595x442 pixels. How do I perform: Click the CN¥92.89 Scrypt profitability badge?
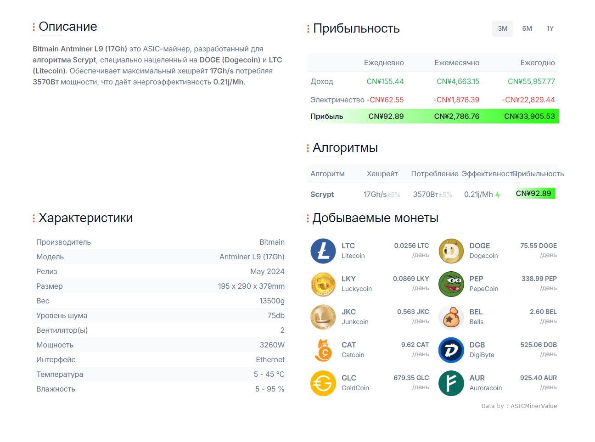click(x=533, y=193)
